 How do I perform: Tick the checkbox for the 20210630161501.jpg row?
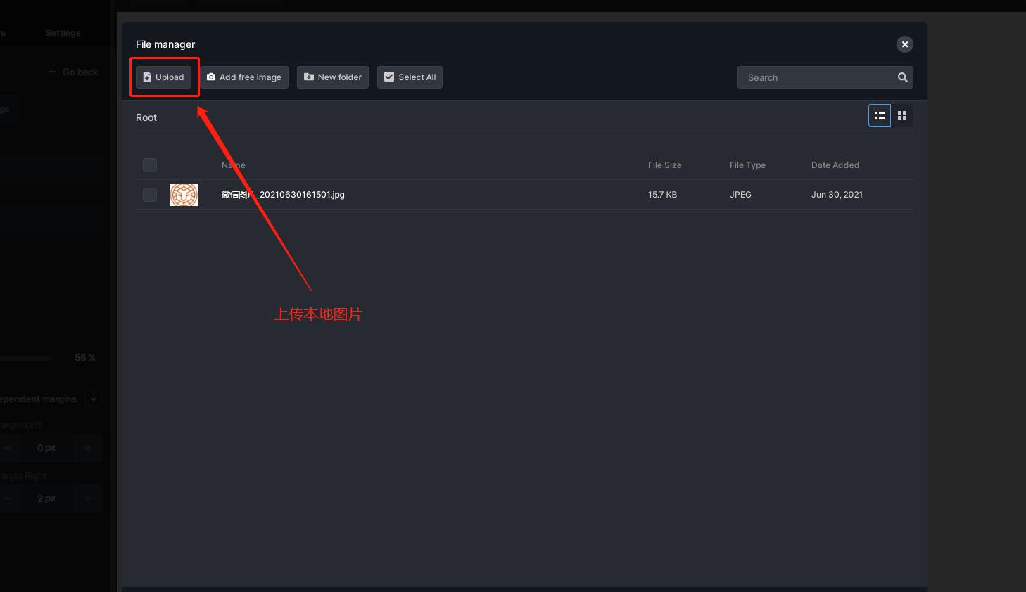coord(150,195)
